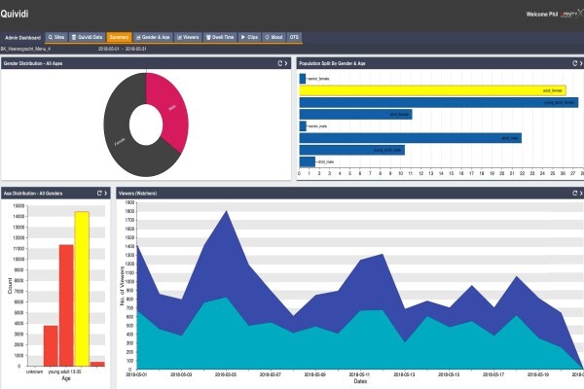The height and width of the screenshot is (389, 584).
Task: Expand Viewers (Watchers) panel with chevron
Action: tap(581, 194)
